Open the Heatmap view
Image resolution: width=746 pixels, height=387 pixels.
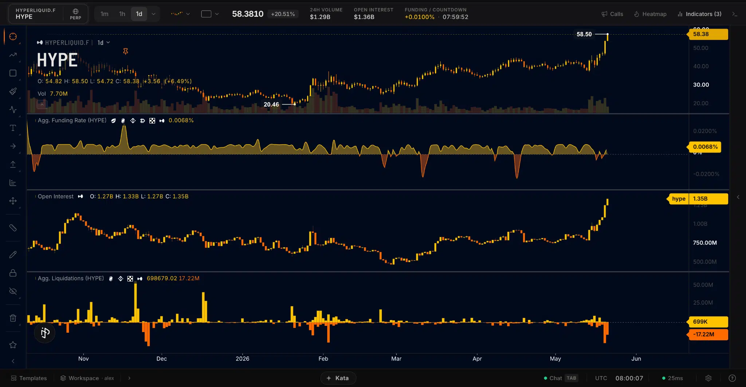click(x=650, y=14)
